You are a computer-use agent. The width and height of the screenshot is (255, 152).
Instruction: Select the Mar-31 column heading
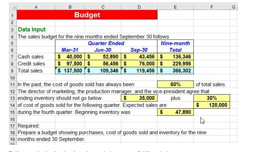(x=70, y=50)
